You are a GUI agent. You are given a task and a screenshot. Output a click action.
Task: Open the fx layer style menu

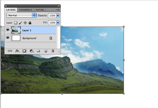coord(17,51)
